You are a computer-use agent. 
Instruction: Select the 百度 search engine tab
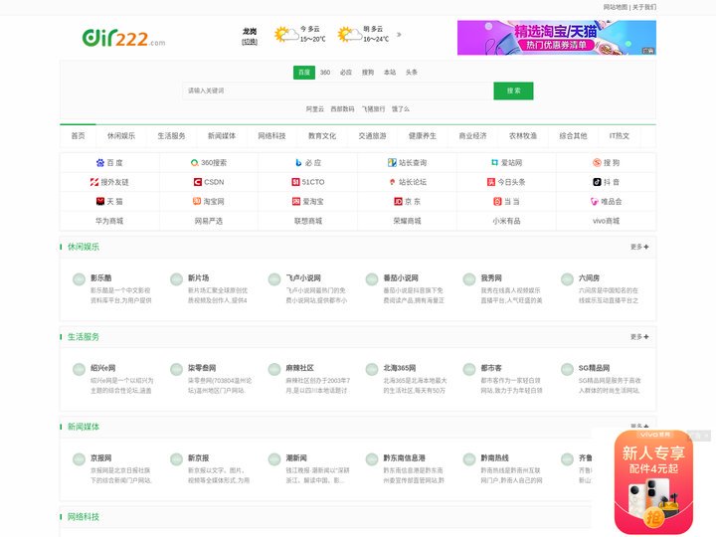pos(304,73)
